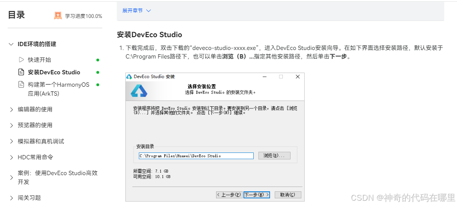This screenshot has width=457, height=205.
Task: Click the large DevEco logo in the installer header
Action: [x=139, y=91]
